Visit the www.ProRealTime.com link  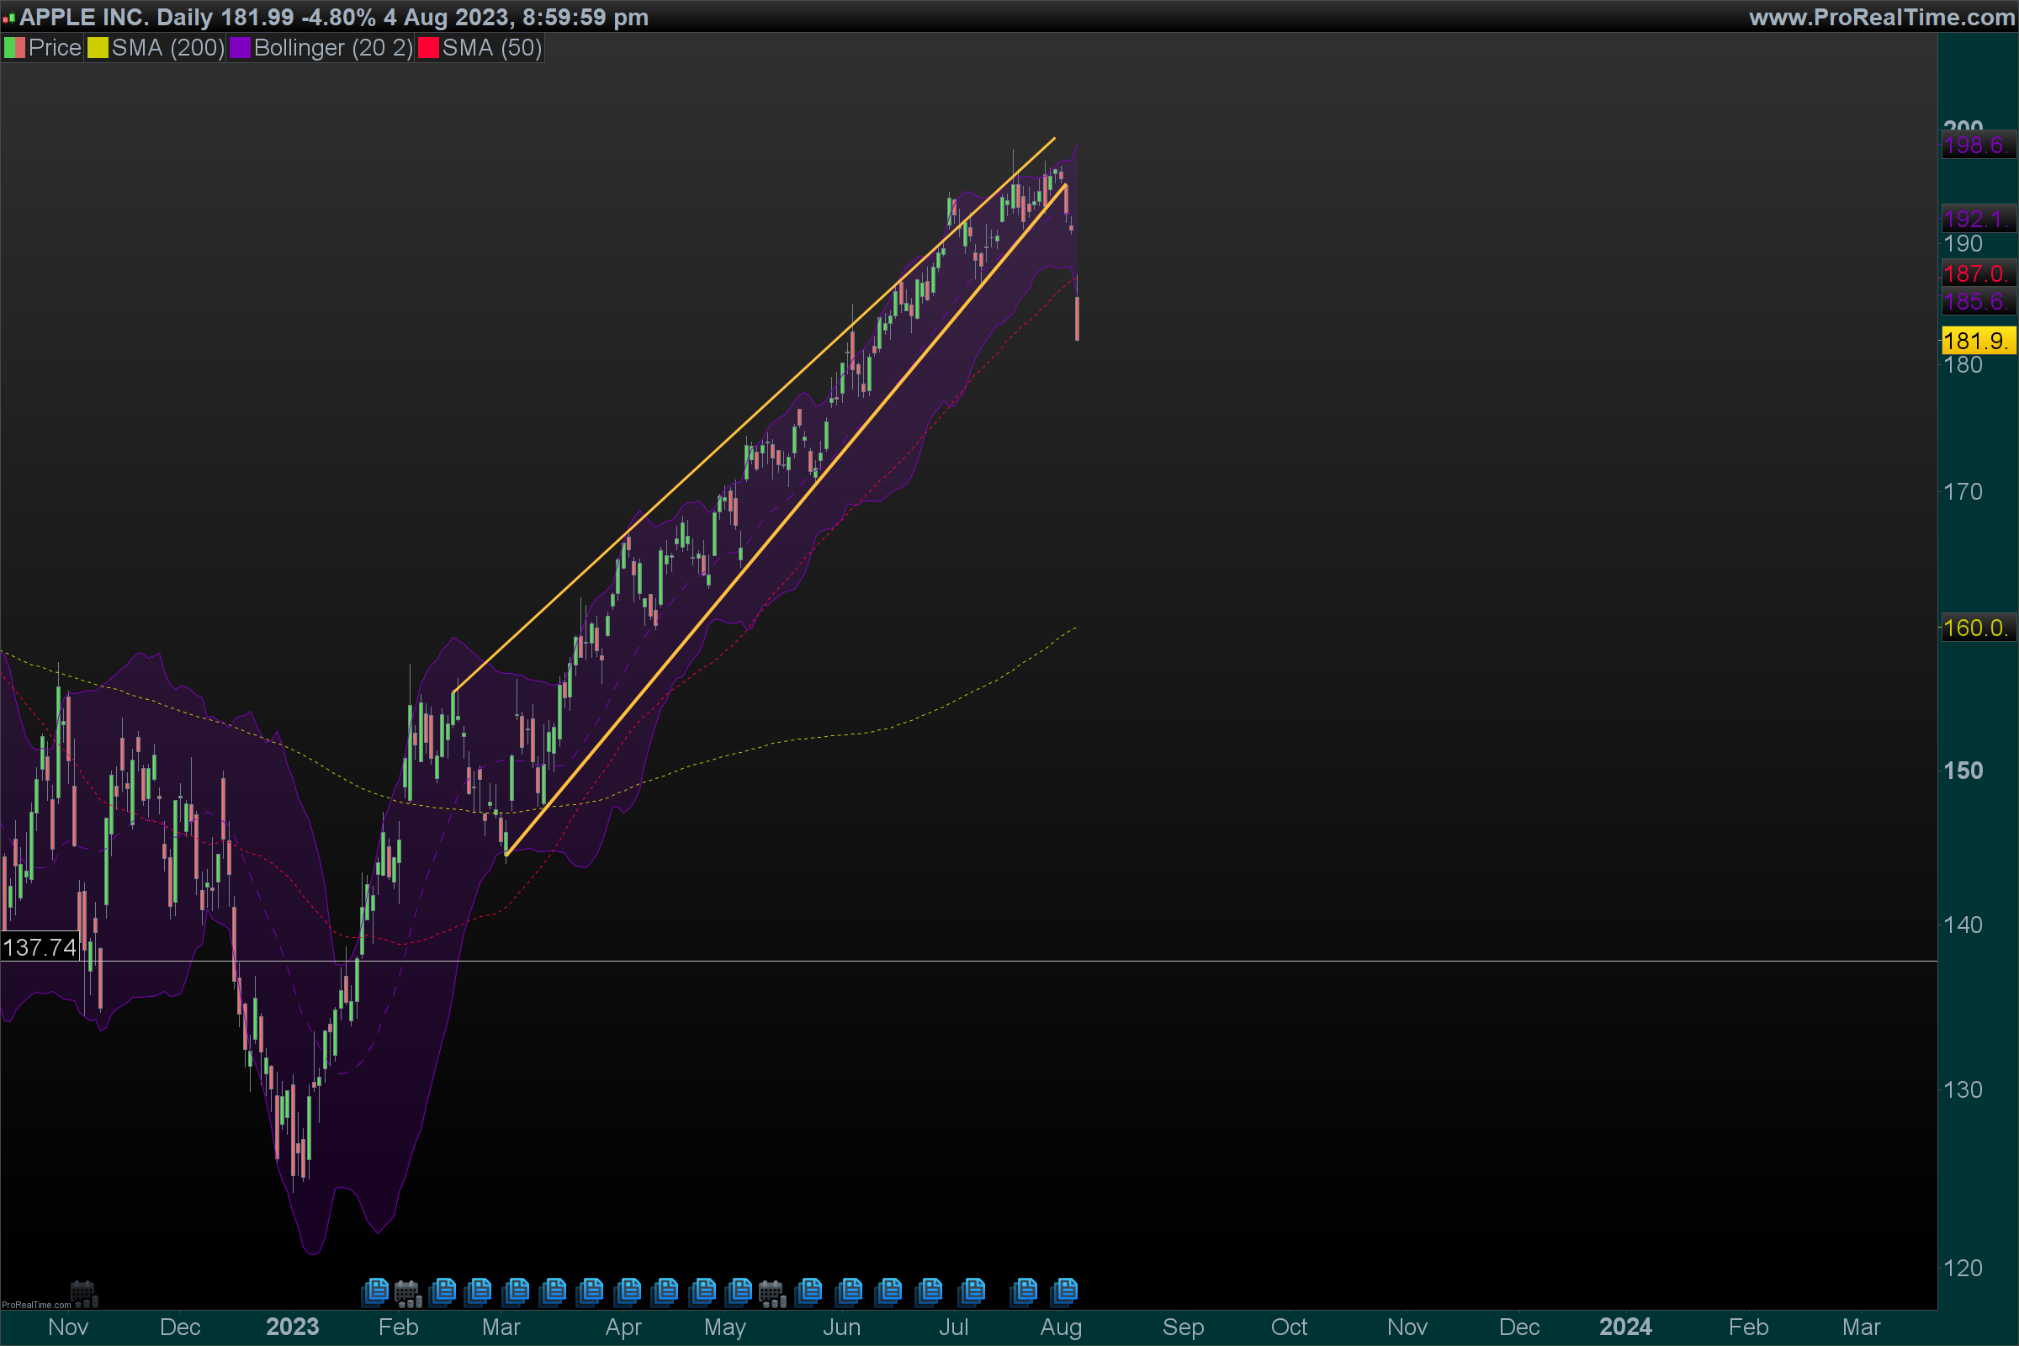coord(1882,17)
